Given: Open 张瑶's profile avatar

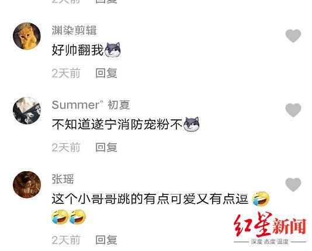Looking at the screenshot, I should click(27, 185).
